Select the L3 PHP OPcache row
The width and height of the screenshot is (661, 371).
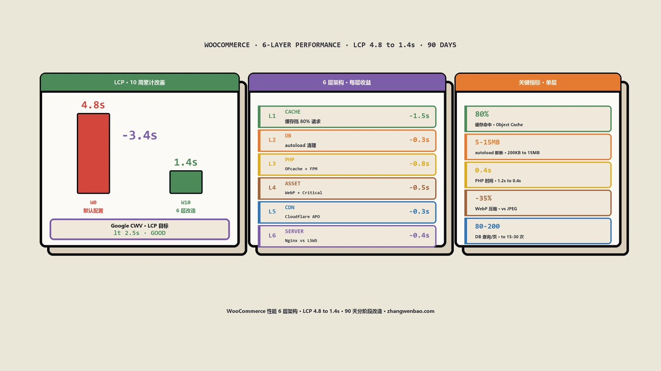[x=347, y=164]
